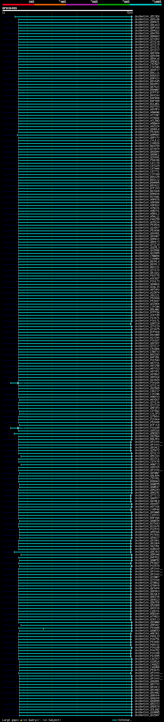The width and height of the screenshot is (164, 722).
Task: Select label UniRef100_P53494
Action: click(x=147, y=298)
